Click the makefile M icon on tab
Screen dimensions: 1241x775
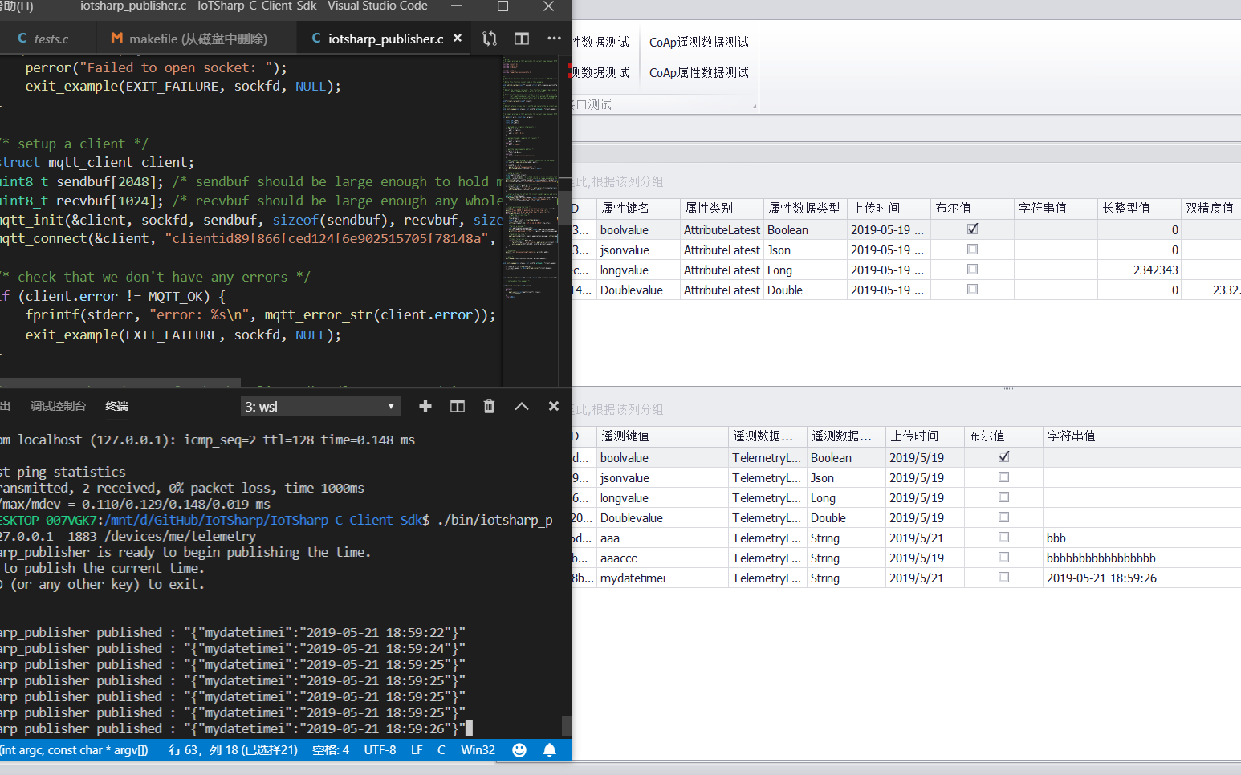coord(117,39)
